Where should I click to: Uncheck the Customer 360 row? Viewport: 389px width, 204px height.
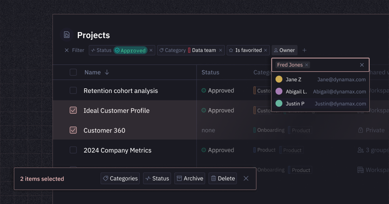(x=73, y=130)
